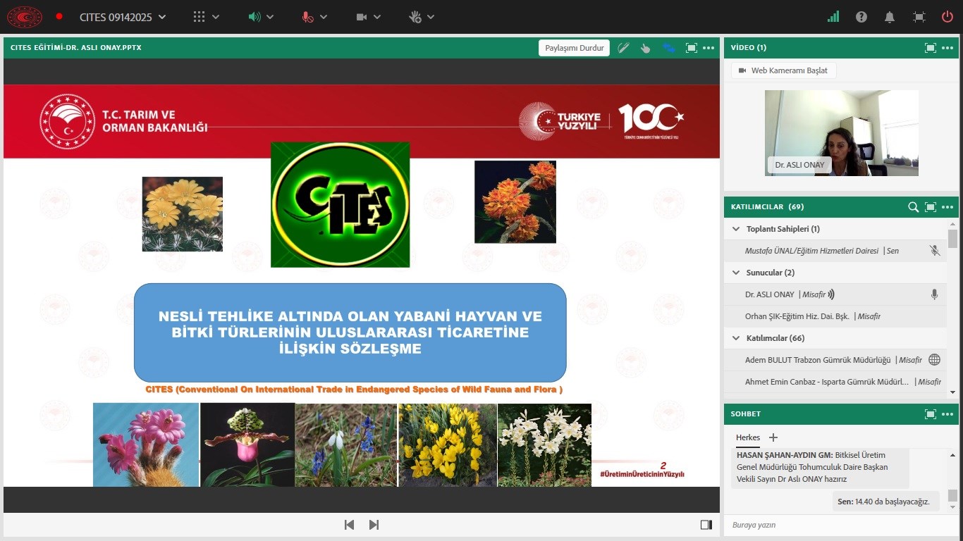Toggle the webcam icon in top bar
The height and width of the screenshot is (541, 963).
[362, 17]
